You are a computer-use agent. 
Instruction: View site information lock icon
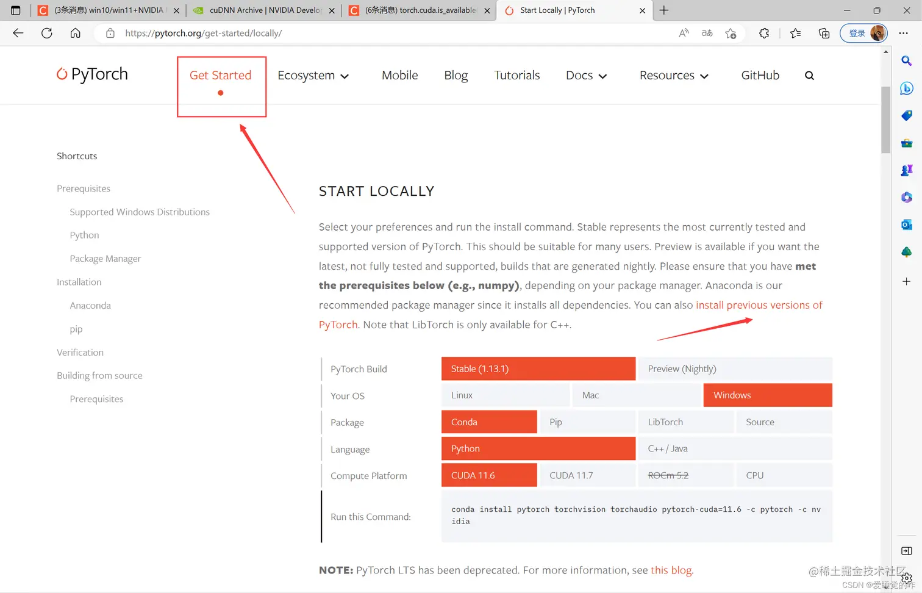110,33
